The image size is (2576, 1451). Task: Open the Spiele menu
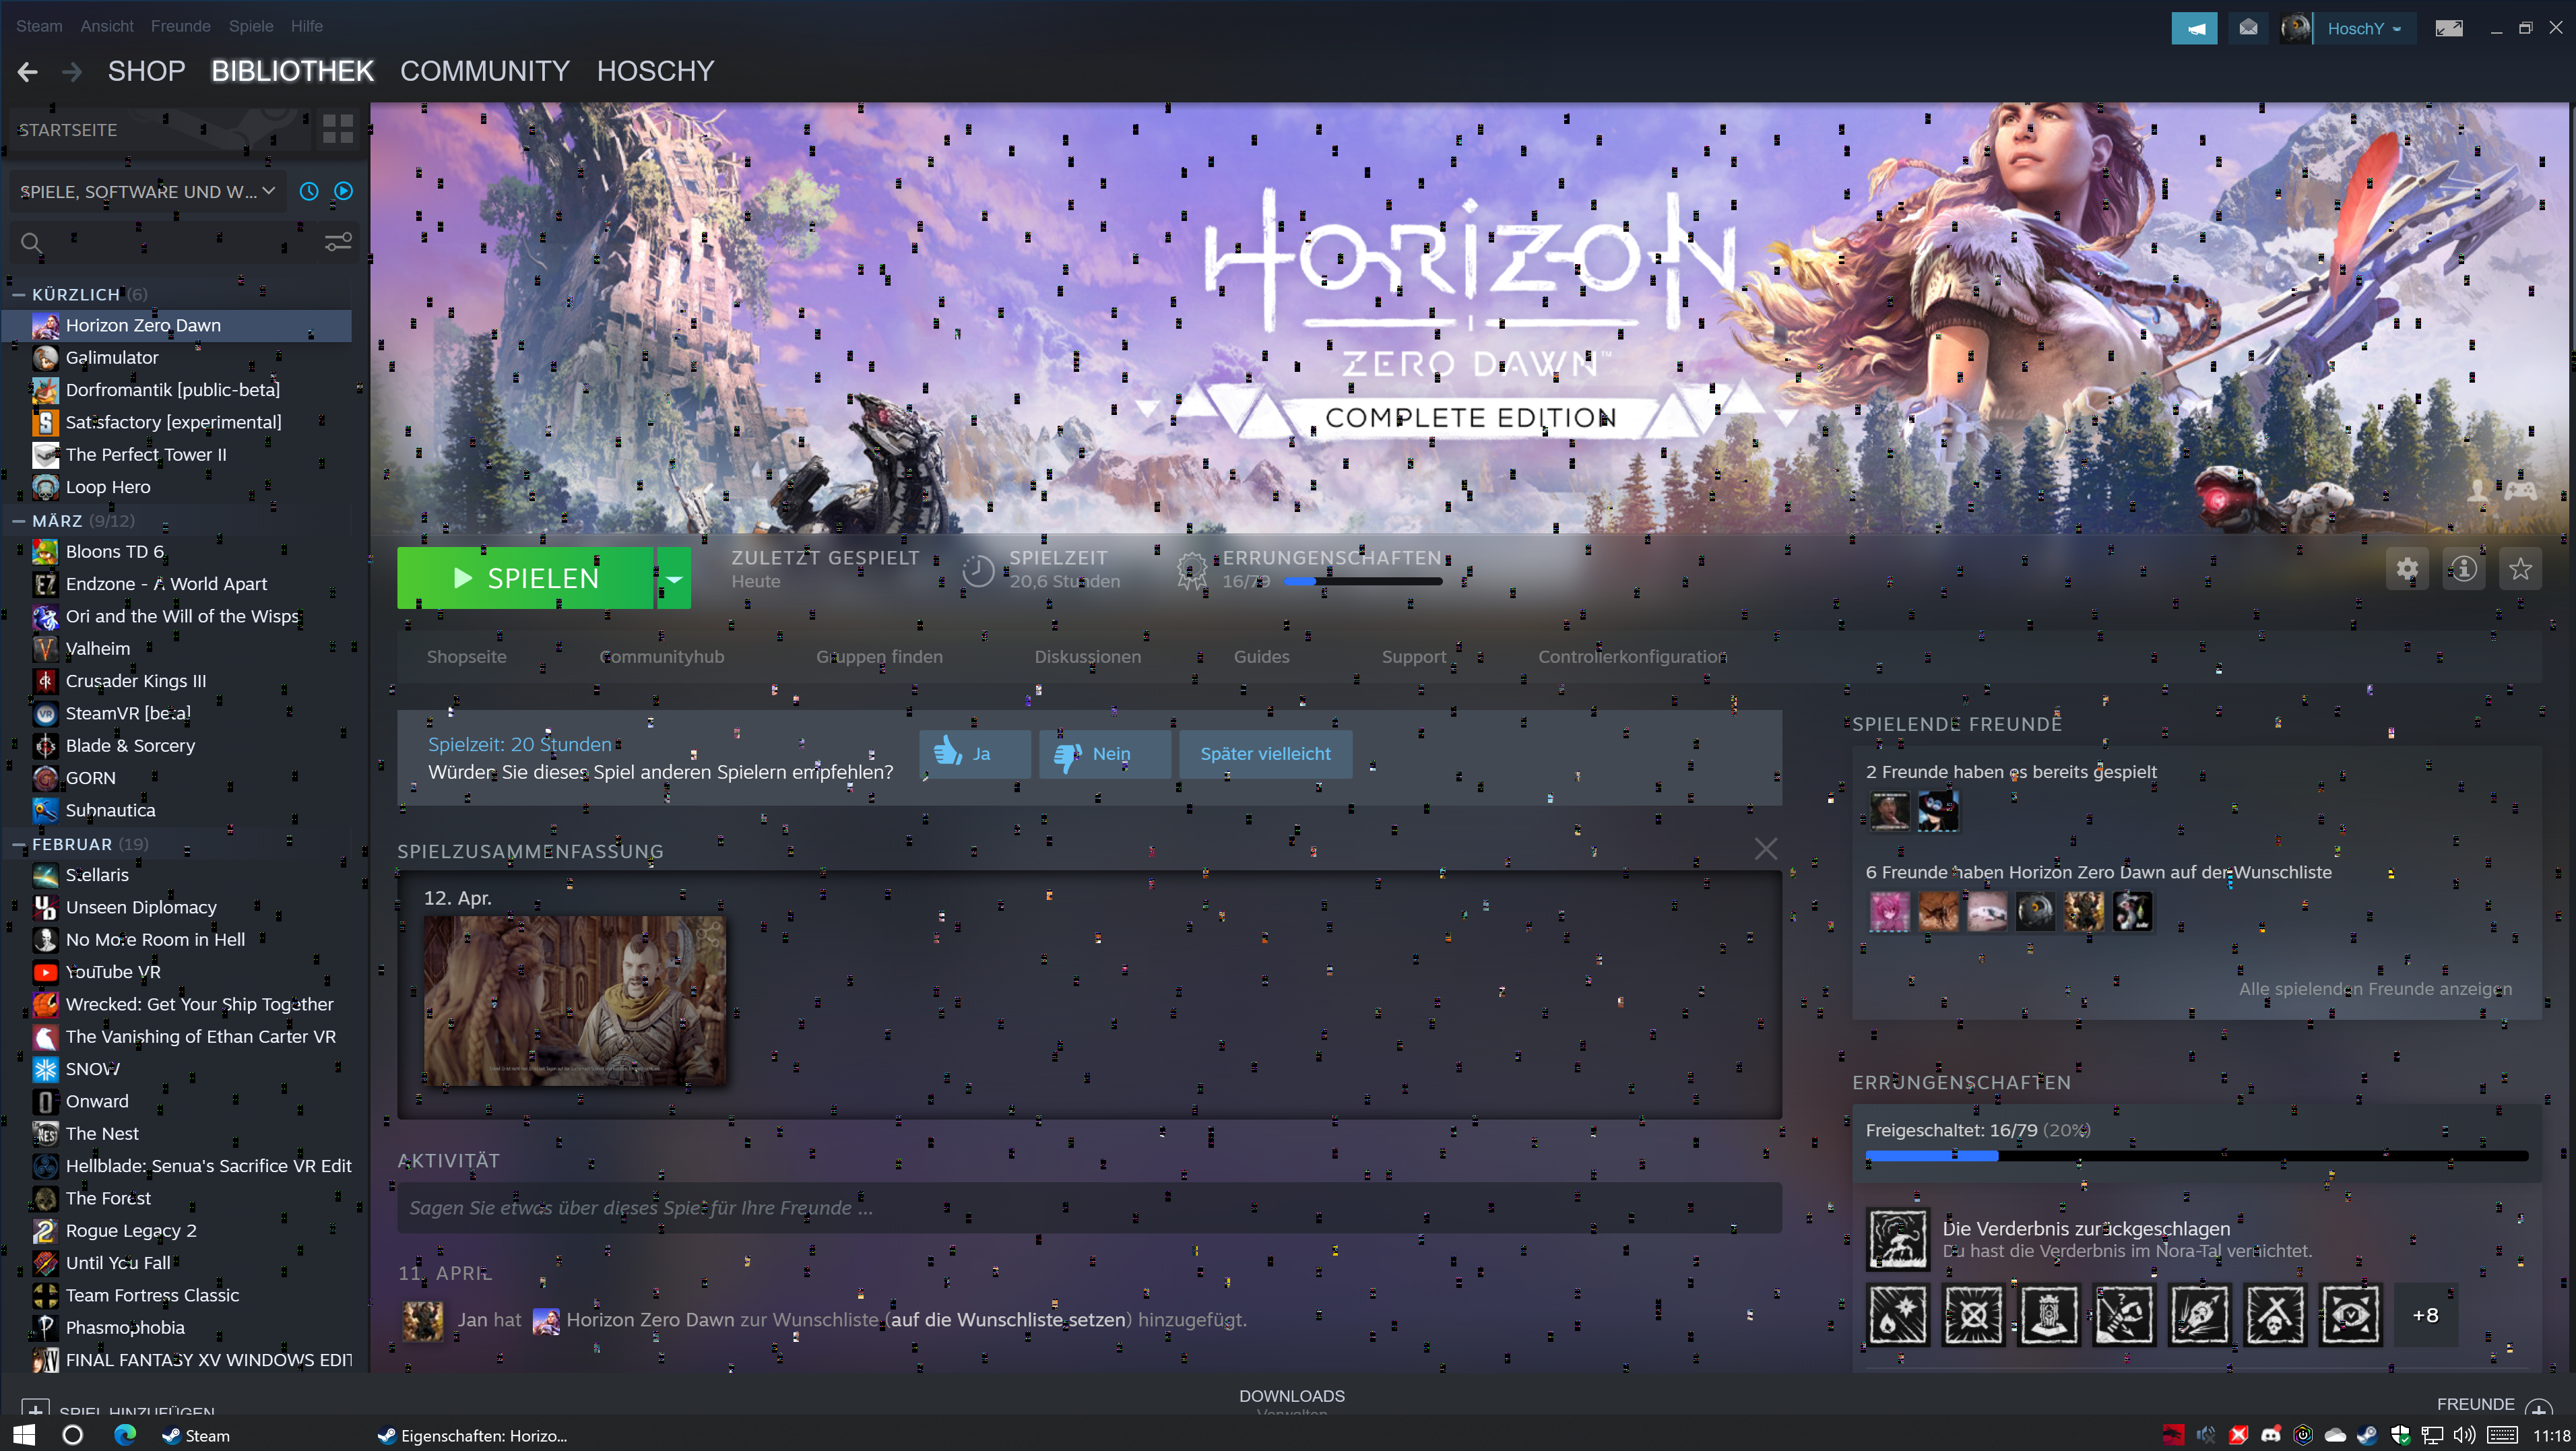[x=251, y=26]
